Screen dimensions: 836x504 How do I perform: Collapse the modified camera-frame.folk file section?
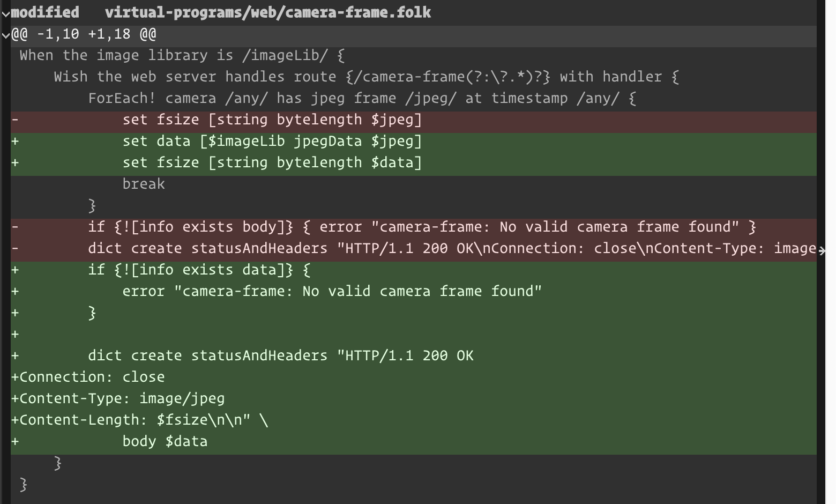pyautogui.click(x=6, y=13)
